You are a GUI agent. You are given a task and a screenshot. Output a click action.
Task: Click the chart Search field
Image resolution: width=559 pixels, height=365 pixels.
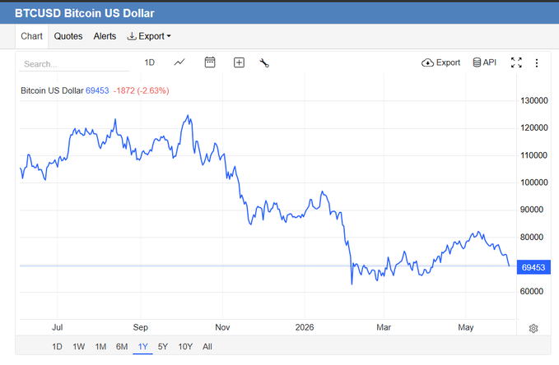[x=74, y=64]
